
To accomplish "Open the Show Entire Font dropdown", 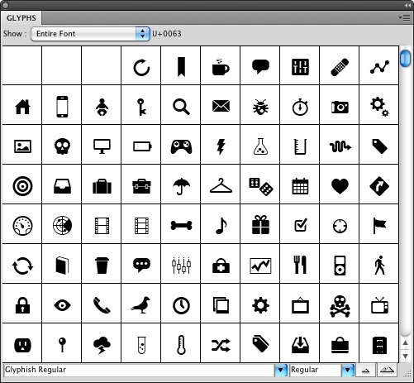I will (90, 34).
